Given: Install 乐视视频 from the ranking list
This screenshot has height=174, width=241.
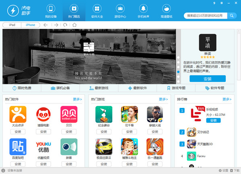Looking at the screenshot, I should tap(213, 120).
